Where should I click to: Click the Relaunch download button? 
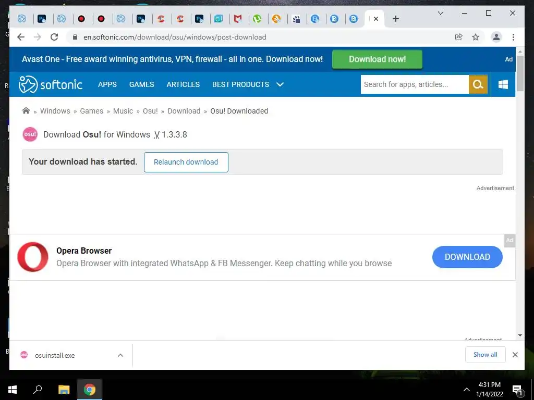click(186, 162)
